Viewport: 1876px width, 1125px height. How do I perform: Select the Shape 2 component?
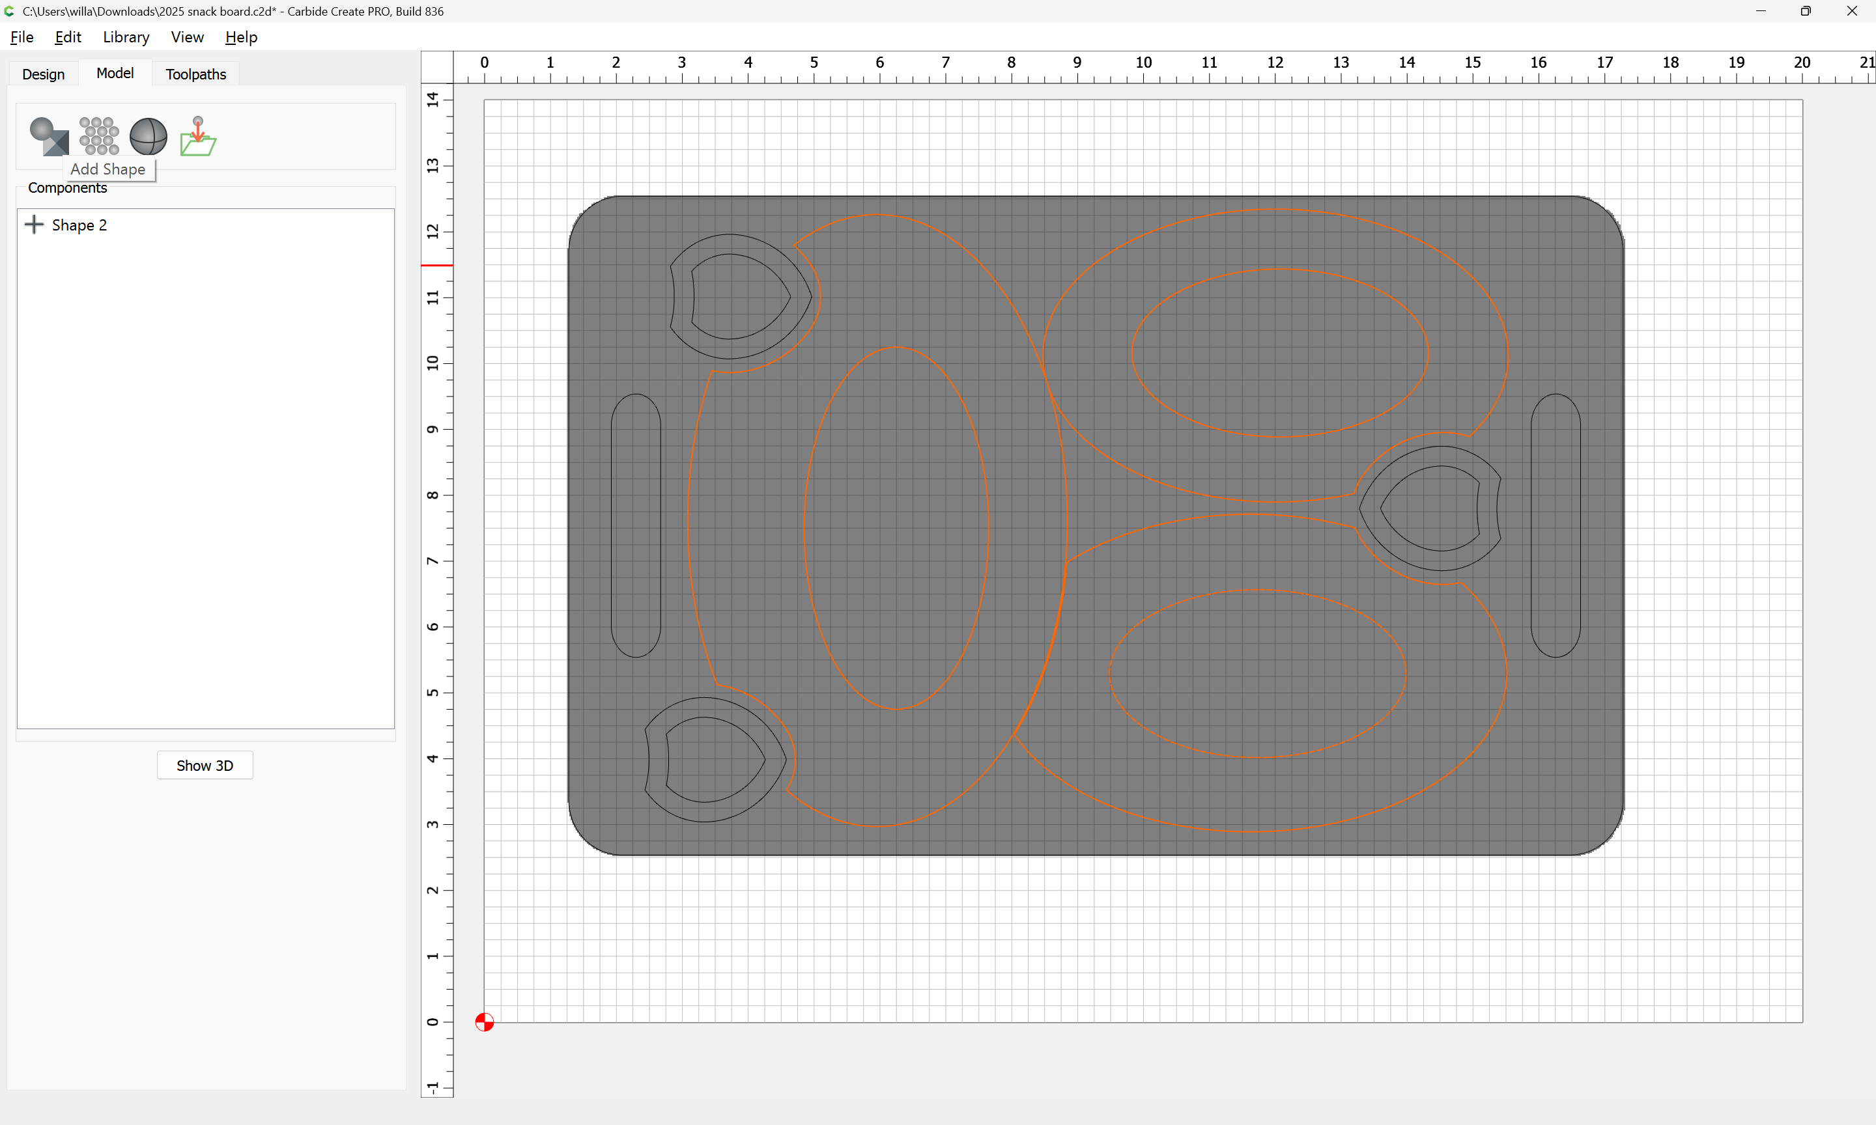pyautogui.click(x=79, y=225)
